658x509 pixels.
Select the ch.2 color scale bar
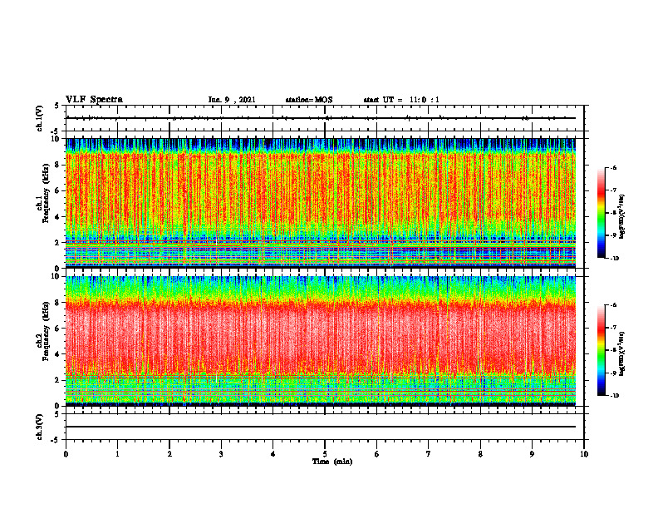(601, 350)
